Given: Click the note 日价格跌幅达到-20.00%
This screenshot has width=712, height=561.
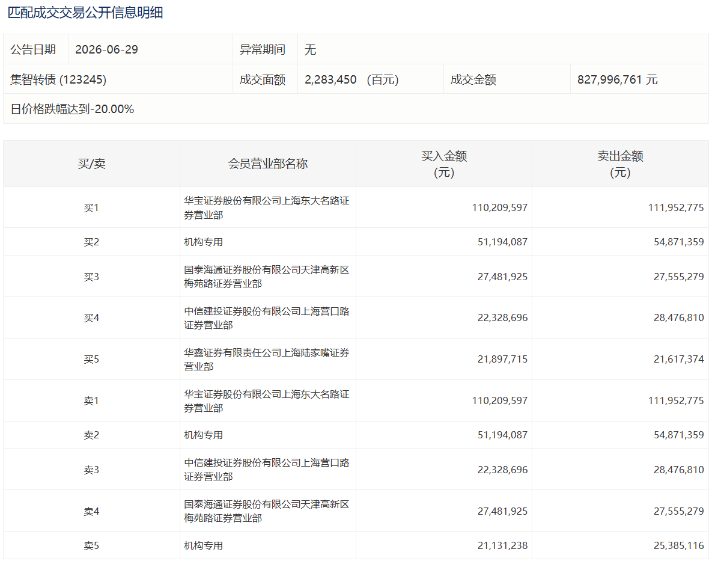Looking at the screenshot, I should [72, 109].
